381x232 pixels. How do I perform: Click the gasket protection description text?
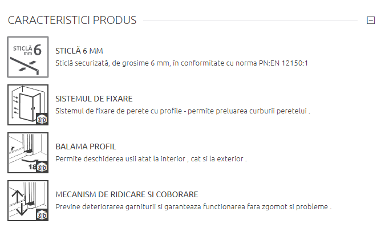[193, 206]
